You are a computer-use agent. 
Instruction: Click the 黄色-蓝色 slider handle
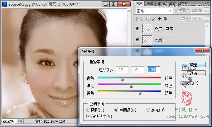click(x=140, y=93)
